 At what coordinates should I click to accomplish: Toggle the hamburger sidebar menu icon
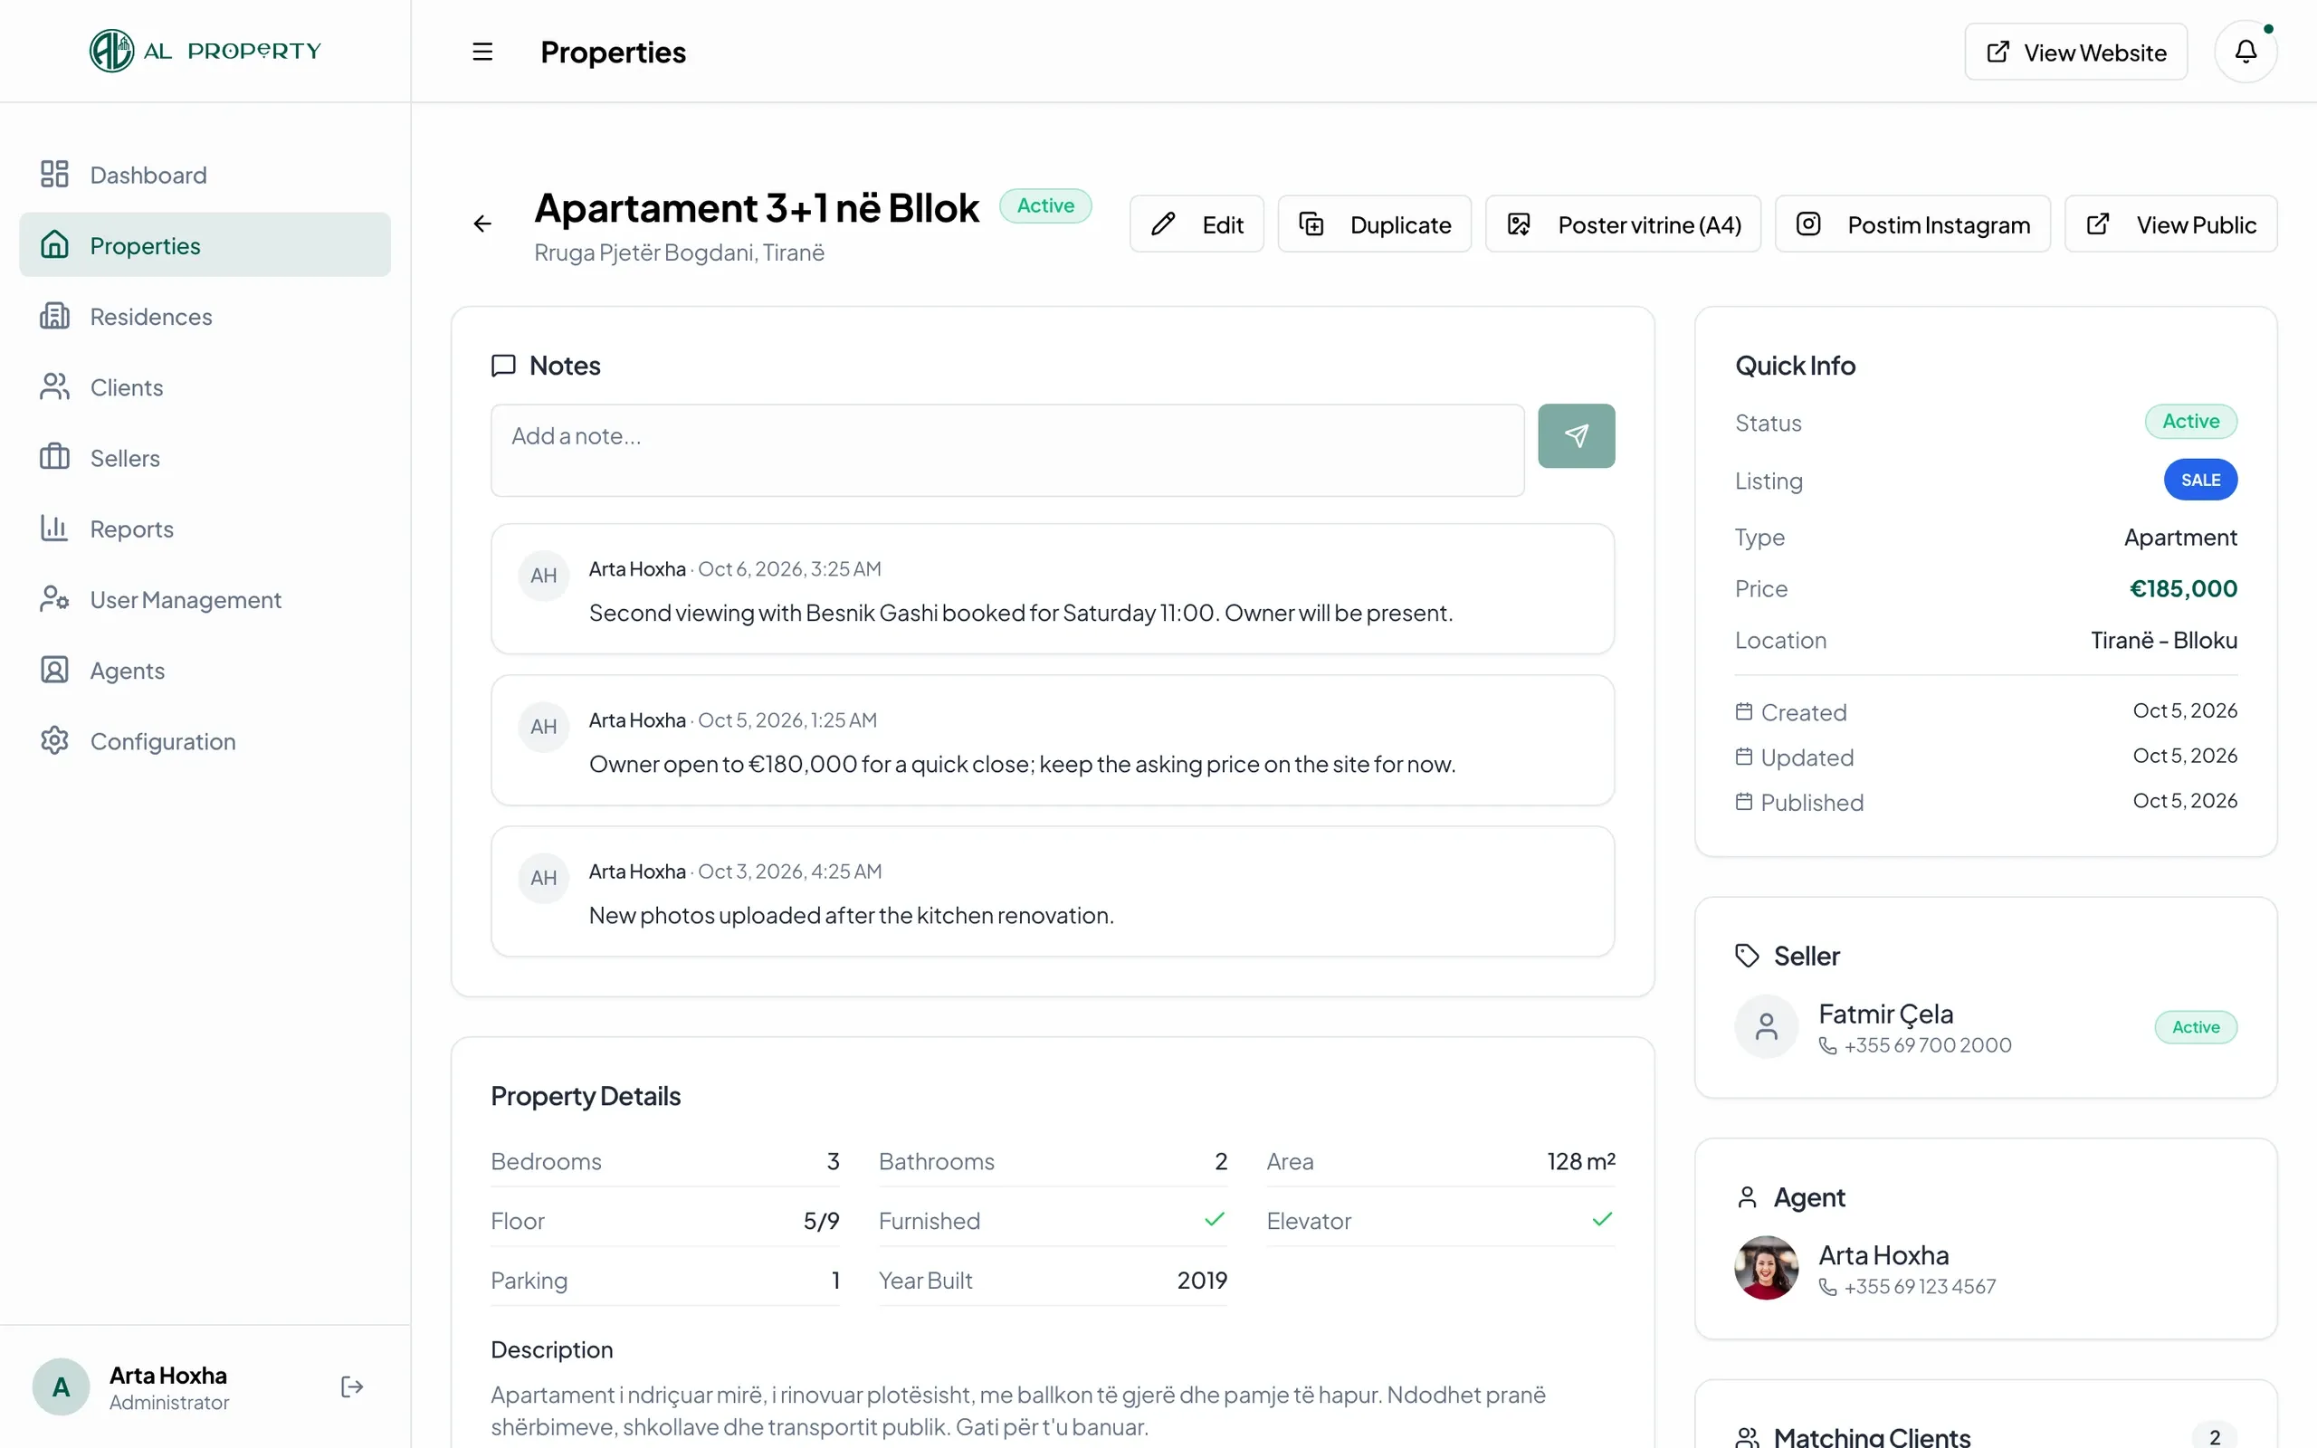click(482, 52)
